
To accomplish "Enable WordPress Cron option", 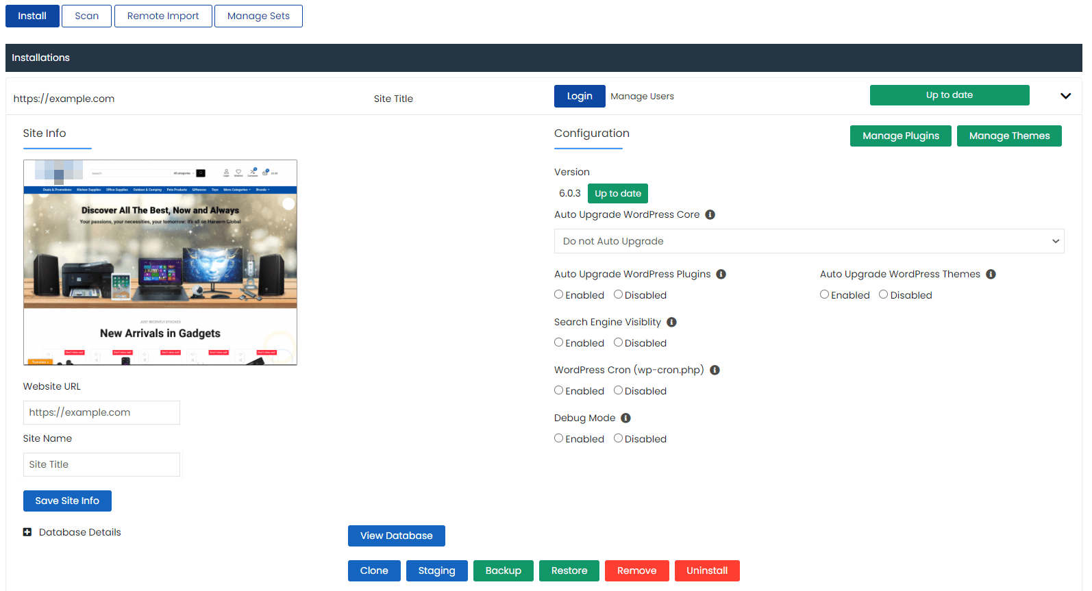I will pyautogui.click(x=559, y=390).
